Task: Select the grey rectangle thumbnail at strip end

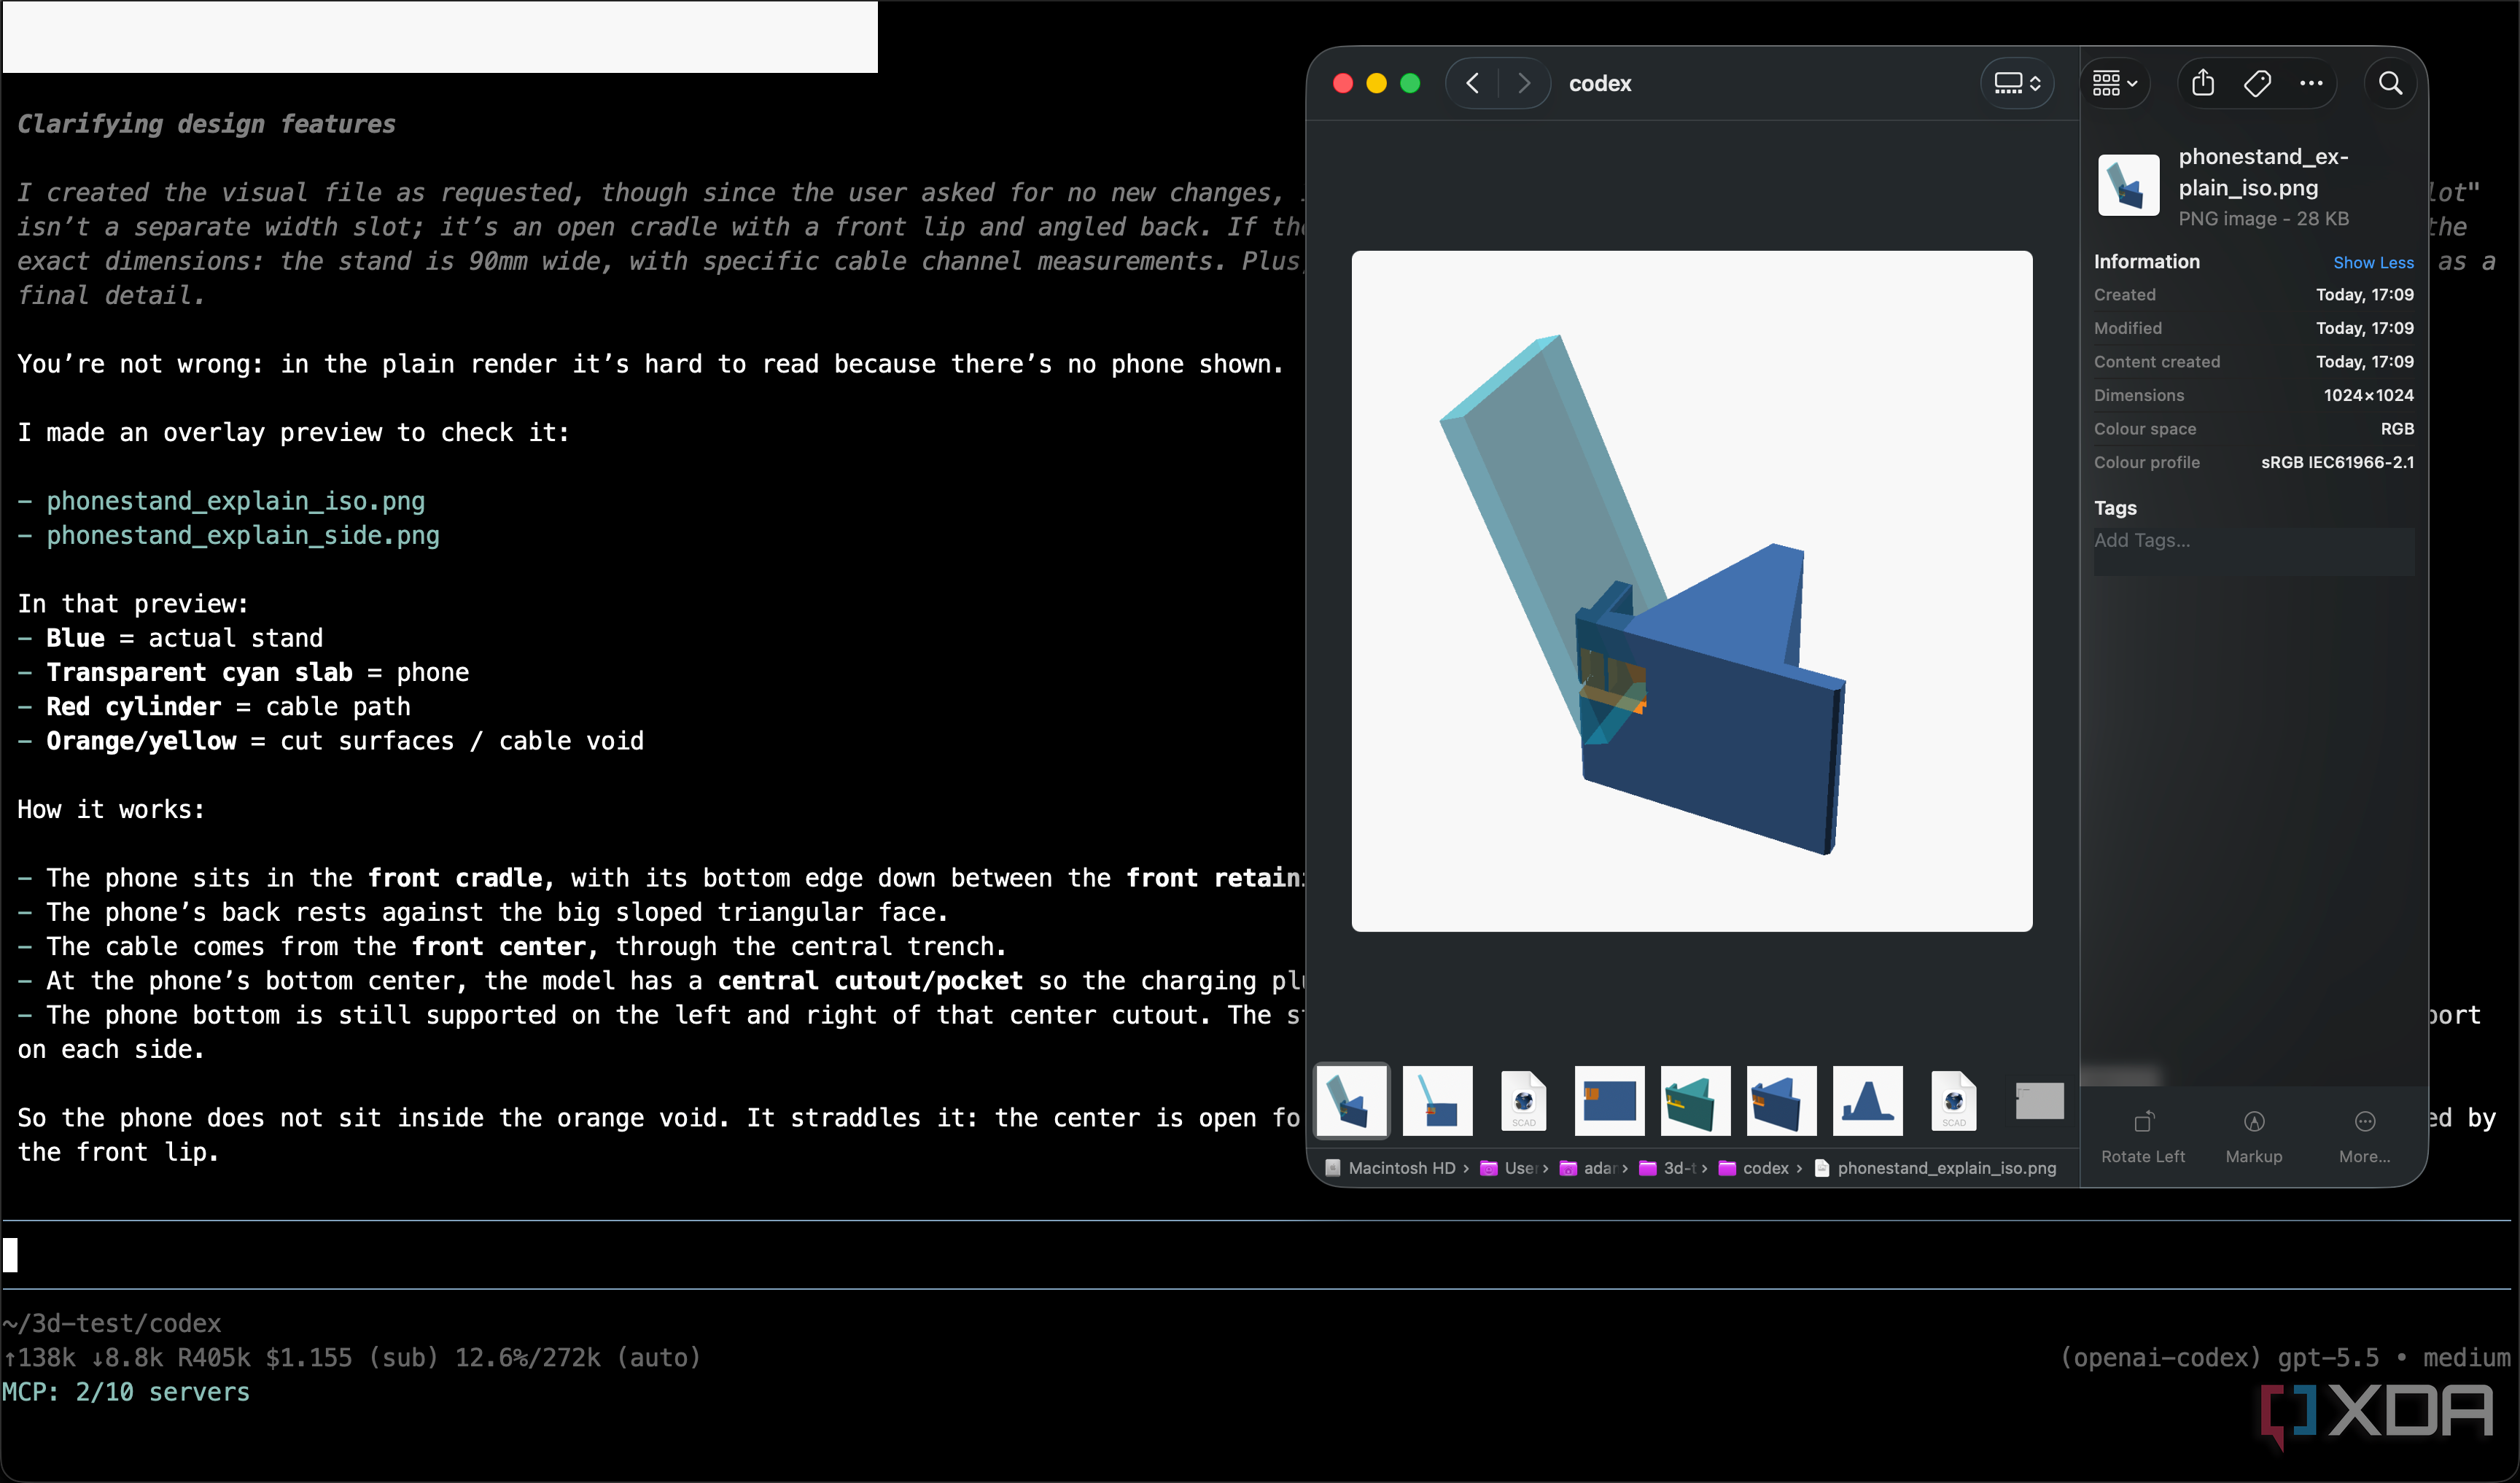Action: click(x=2039, y=1100)
